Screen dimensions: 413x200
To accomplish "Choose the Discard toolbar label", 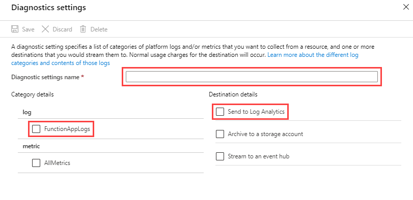I will click(63, 29).
